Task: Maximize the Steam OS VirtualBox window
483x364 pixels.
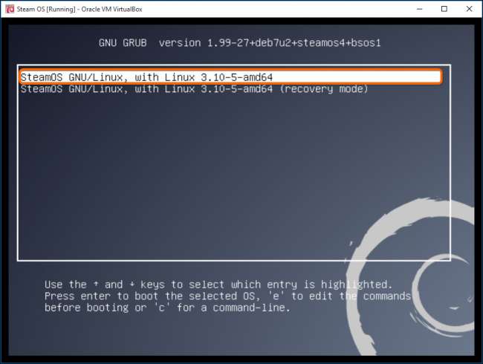Action: 444,9
